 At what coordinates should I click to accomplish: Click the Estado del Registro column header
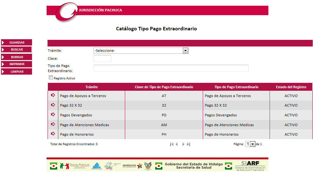[x=291, y=87]
